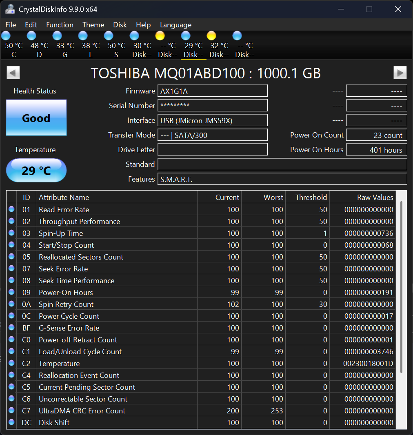The width and height of the screenshot is (413, 435).
Task: Click status orb for Disk Shift row
Action: (x=11, y=422)
